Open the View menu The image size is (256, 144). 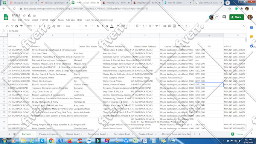coord(27,20)
